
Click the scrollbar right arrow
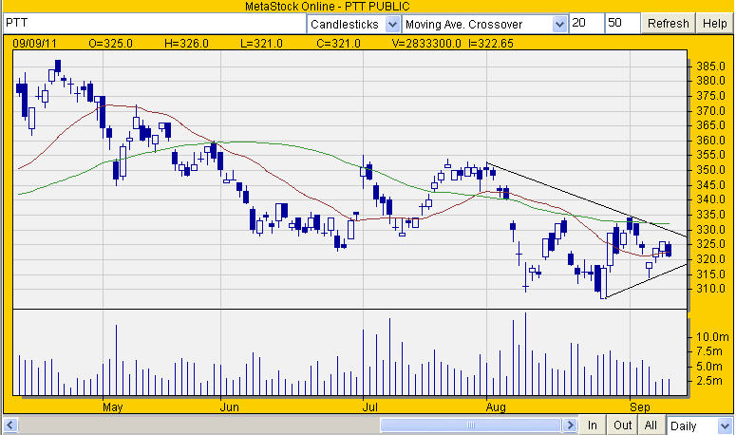(570, 426)
